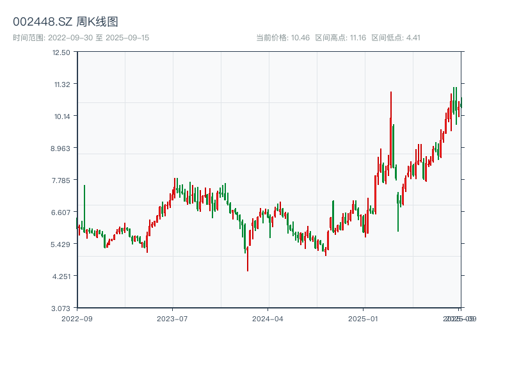Viewport: 512px width, 384px height.
Task: Click the 4.251 y-axis price label
Action: click(61, 276)
